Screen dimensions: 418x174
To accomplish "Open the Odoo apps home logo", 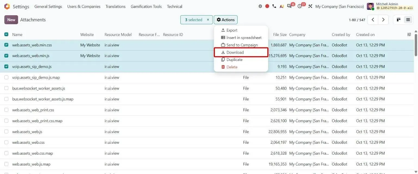I will (x=7, y=7).
